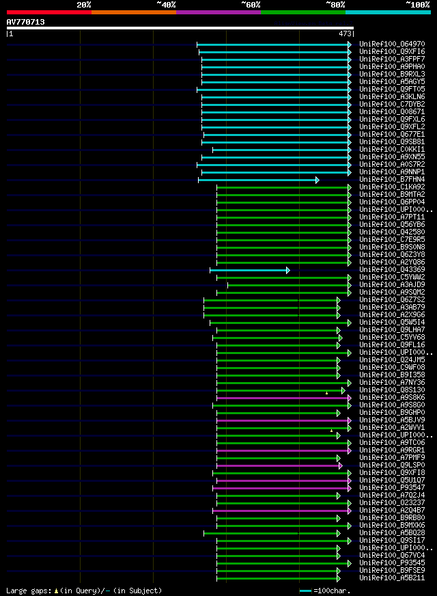437x596 pixels.
Task: Open hit UniRef100_A3FPF7
Action: pos(392,59)
